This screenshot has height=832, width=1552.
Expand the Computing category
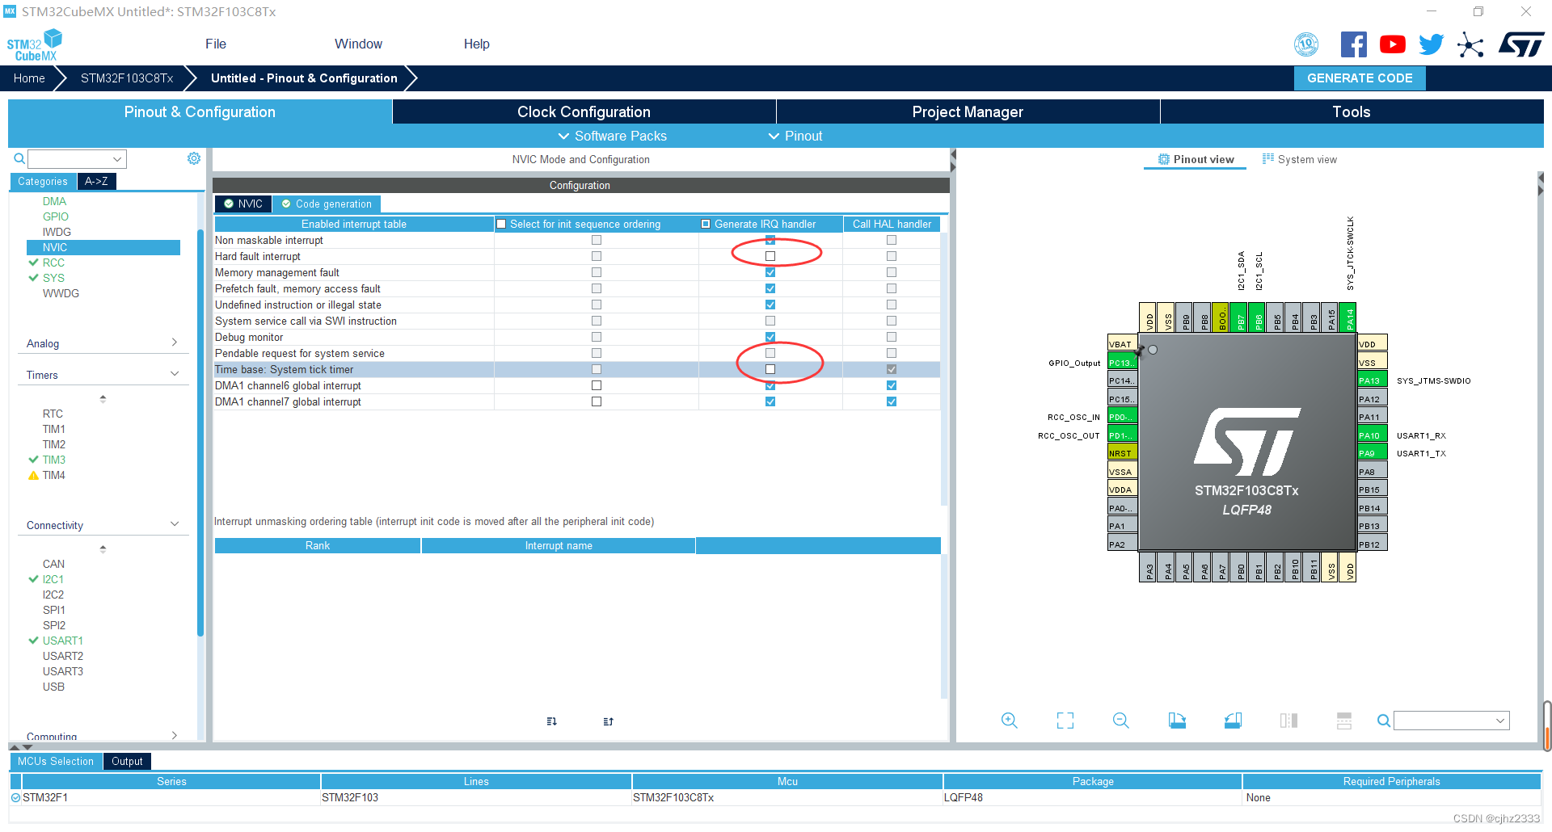pyautogui.click(x=174, y=735)
